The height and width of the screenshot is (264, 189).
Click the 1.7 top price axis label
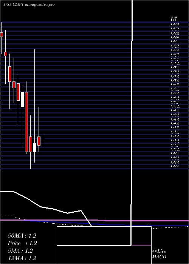coord(174,18)
